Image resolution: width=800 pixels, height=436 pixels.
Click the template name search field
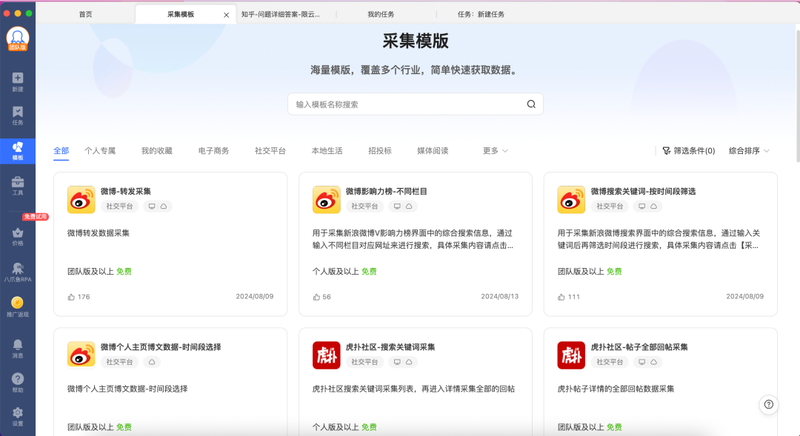coord(416,104)
